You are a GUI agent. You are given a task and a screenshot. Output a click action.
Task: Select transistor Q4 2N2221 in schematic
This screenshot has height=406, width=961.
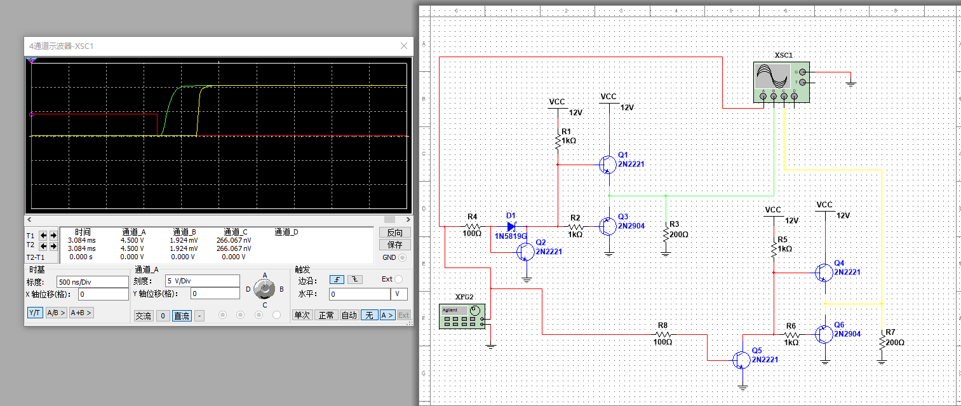coord(823,273)
